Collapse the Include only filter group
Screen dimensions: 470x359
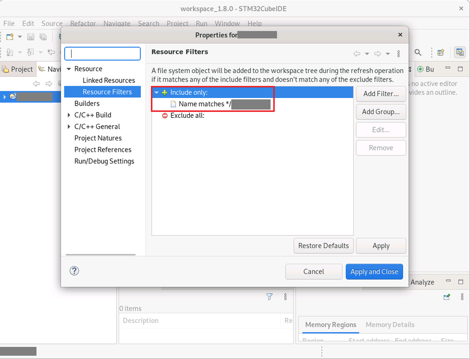point(156,93)
